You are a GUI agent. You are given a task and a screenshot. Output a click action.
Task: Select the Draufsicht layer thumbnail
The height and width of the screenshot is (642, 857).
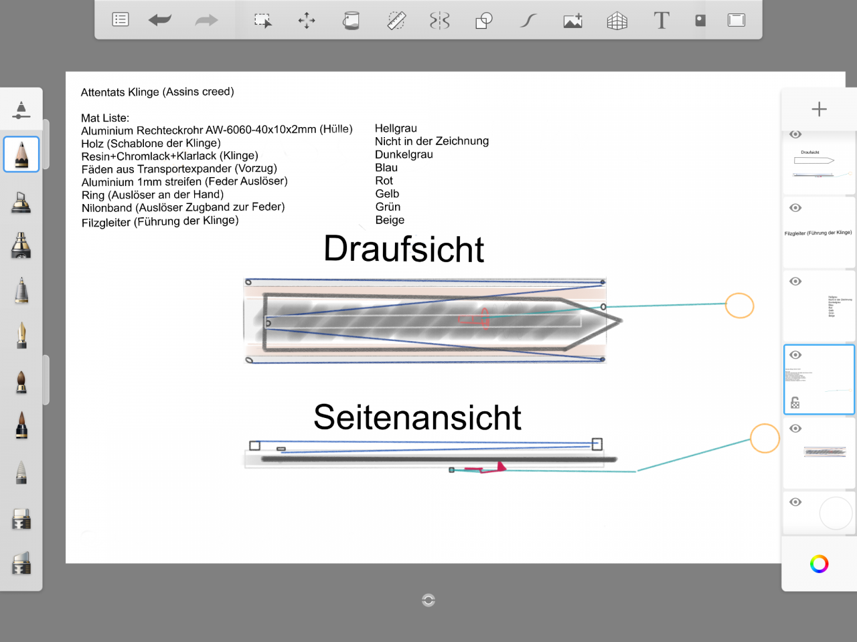820,163
